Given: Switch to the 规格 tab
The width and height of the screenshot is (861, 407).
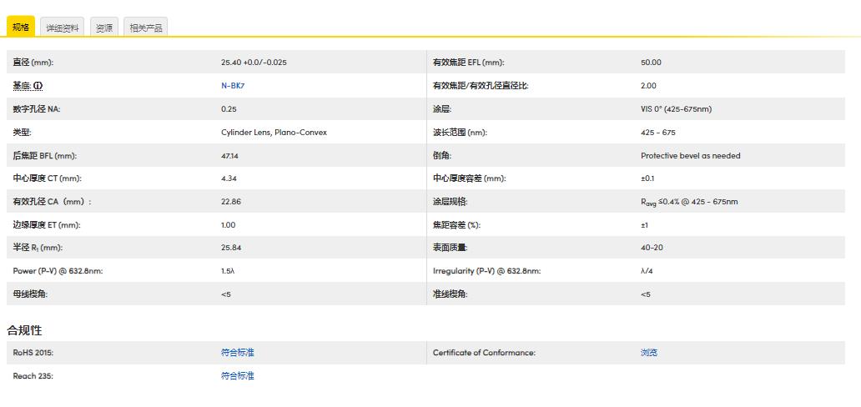Looking at the screenshot, I should tap(21, 27).
